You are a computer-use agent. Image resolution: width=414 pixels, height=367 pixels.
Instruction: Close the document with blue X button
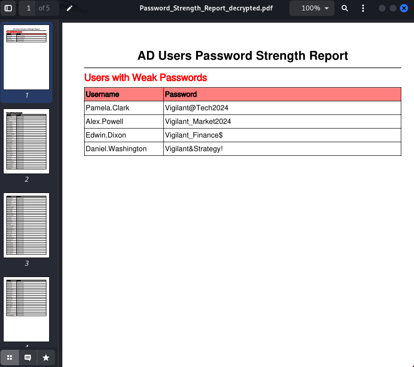point(404,8)
